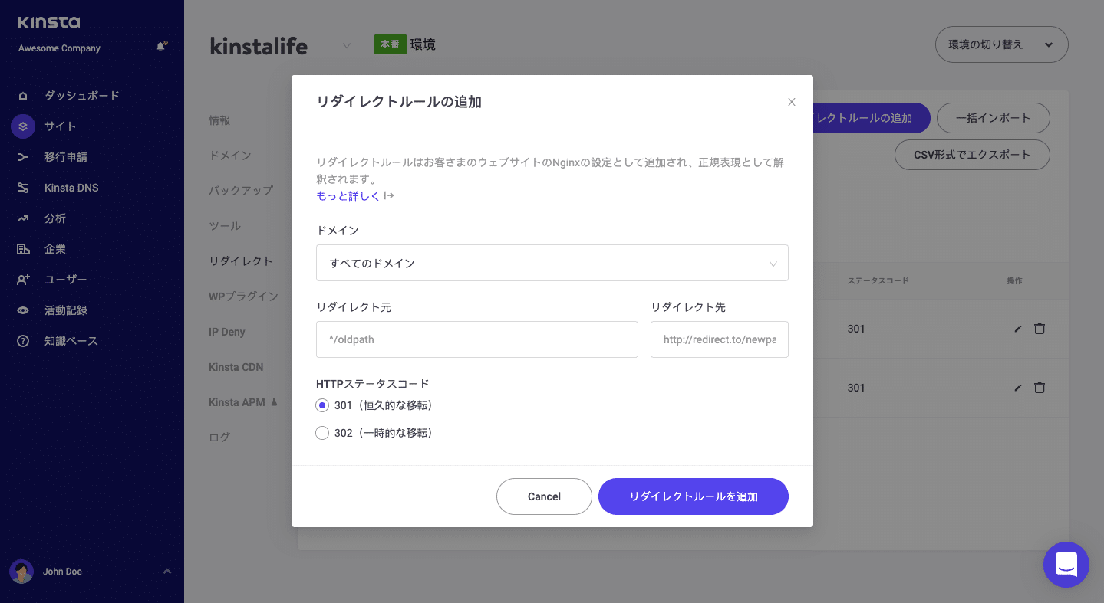Click the notification bell icon
Viewport: 1104px width, 603px height.
pos(160,46)
